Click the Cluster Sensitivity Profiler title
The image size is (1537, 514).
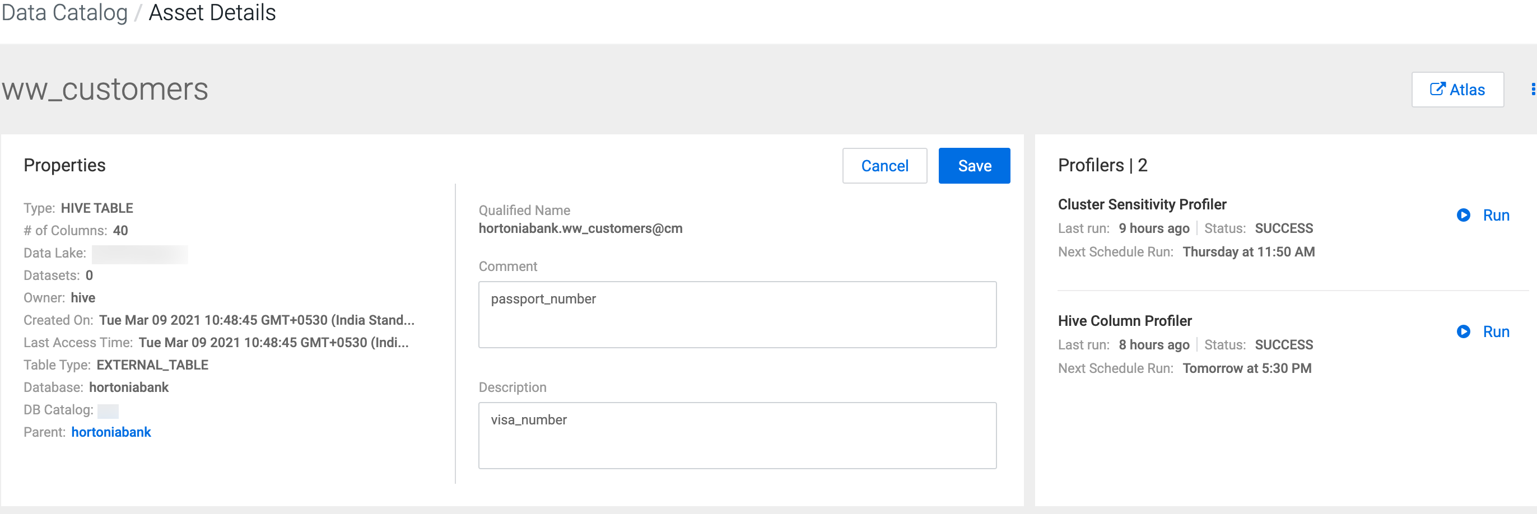point(1142,204)
